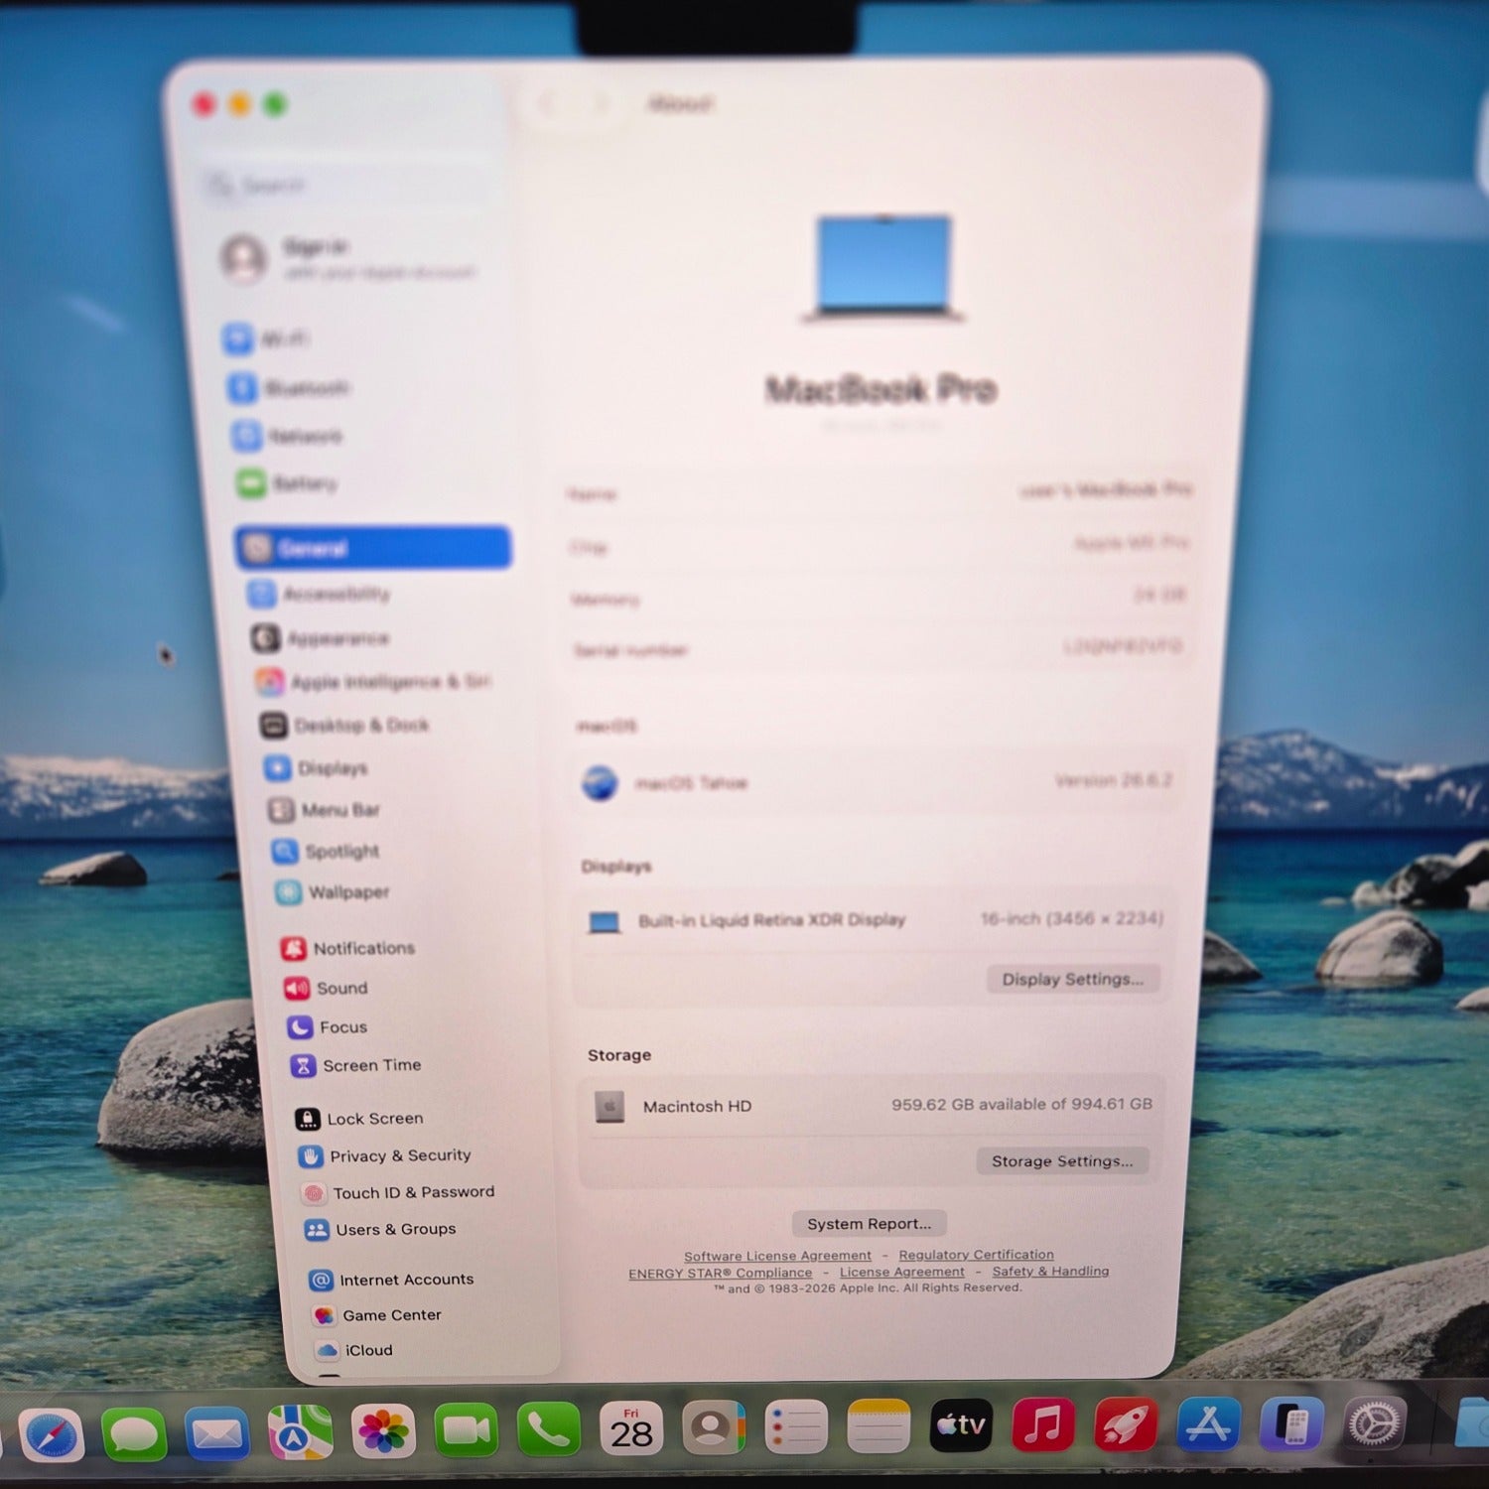Select Privacy & Security pane
The height and width of the screenshot is (1489, 1489).
coord(384,1155)
